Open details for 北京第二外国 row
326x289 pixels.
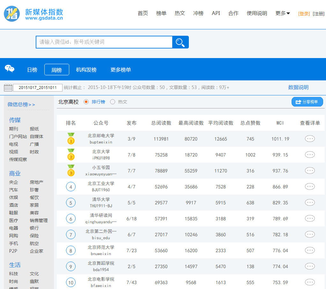(310, 234)
